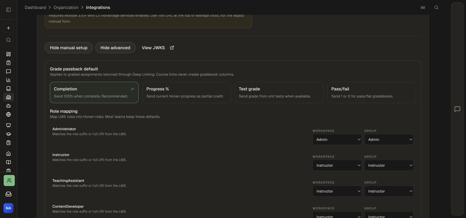
Task: Open TeachingAssistant Workspace dropdown
Action: [337, 191]
